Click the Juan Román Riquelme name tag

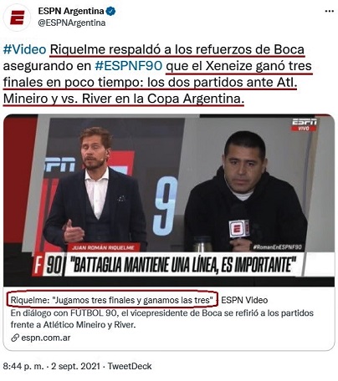click(x=103, y=247)
